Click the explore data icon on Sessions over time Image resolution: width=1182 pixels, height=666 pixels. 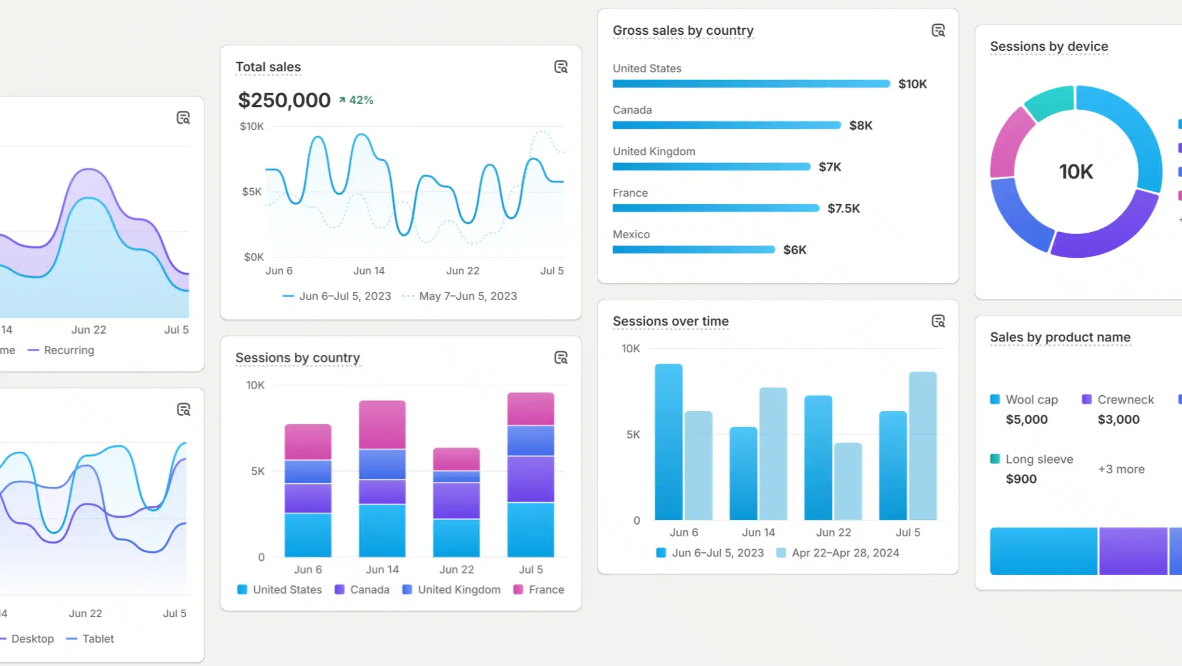pyautogui.click(x=938, y=321)
